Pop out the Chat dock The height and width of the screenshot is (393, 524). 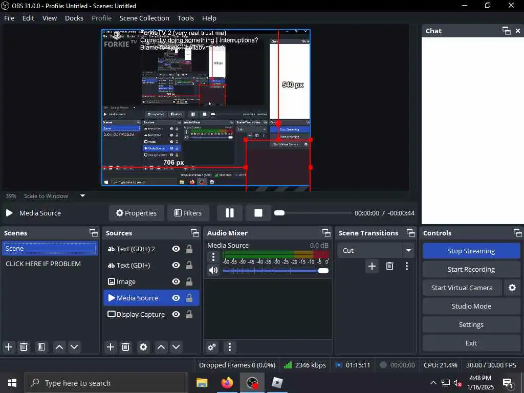point(506,31)
